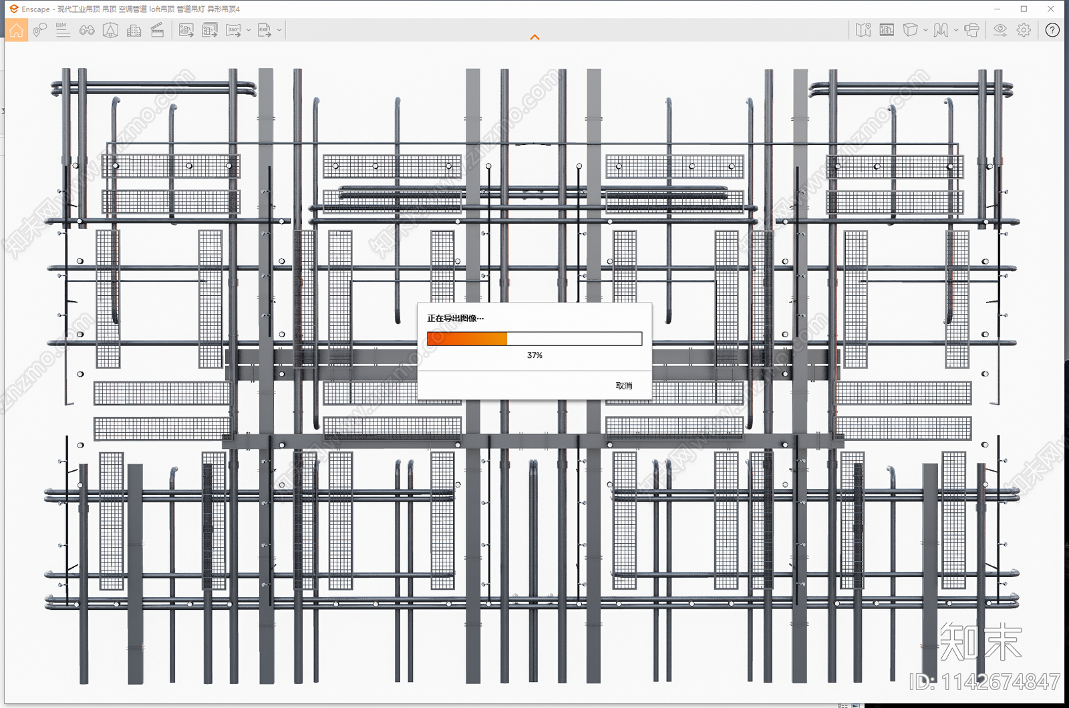Screen dimensions: 1069x708
Task: Click the 37% progress text
Action: tap(534, 355)
